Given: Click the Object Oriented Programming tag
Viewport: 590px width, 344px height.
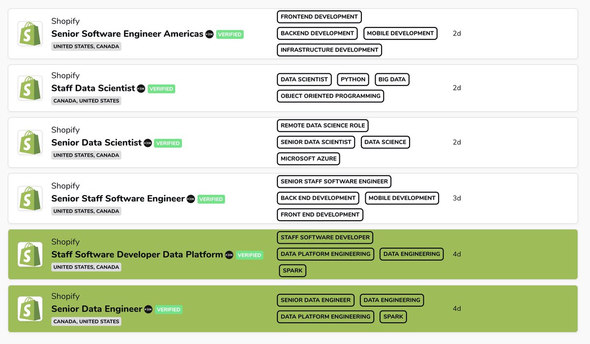Looking at the screenshot, I should [330, 96].
